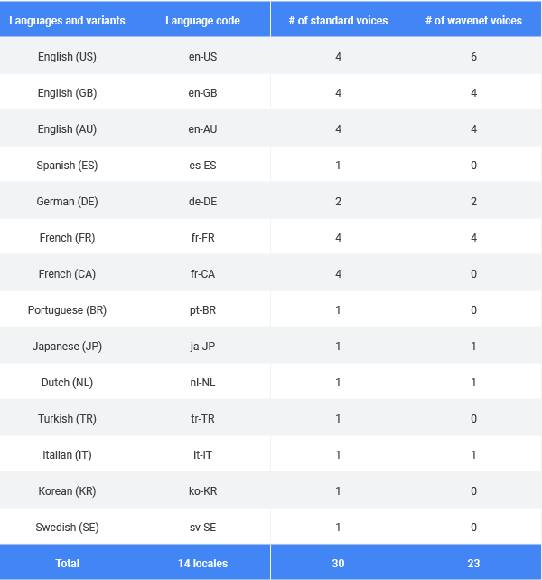This screenshot has height=580, width=542.
Task: Select the "# of standard voices" header
Action: coord(338,20)
